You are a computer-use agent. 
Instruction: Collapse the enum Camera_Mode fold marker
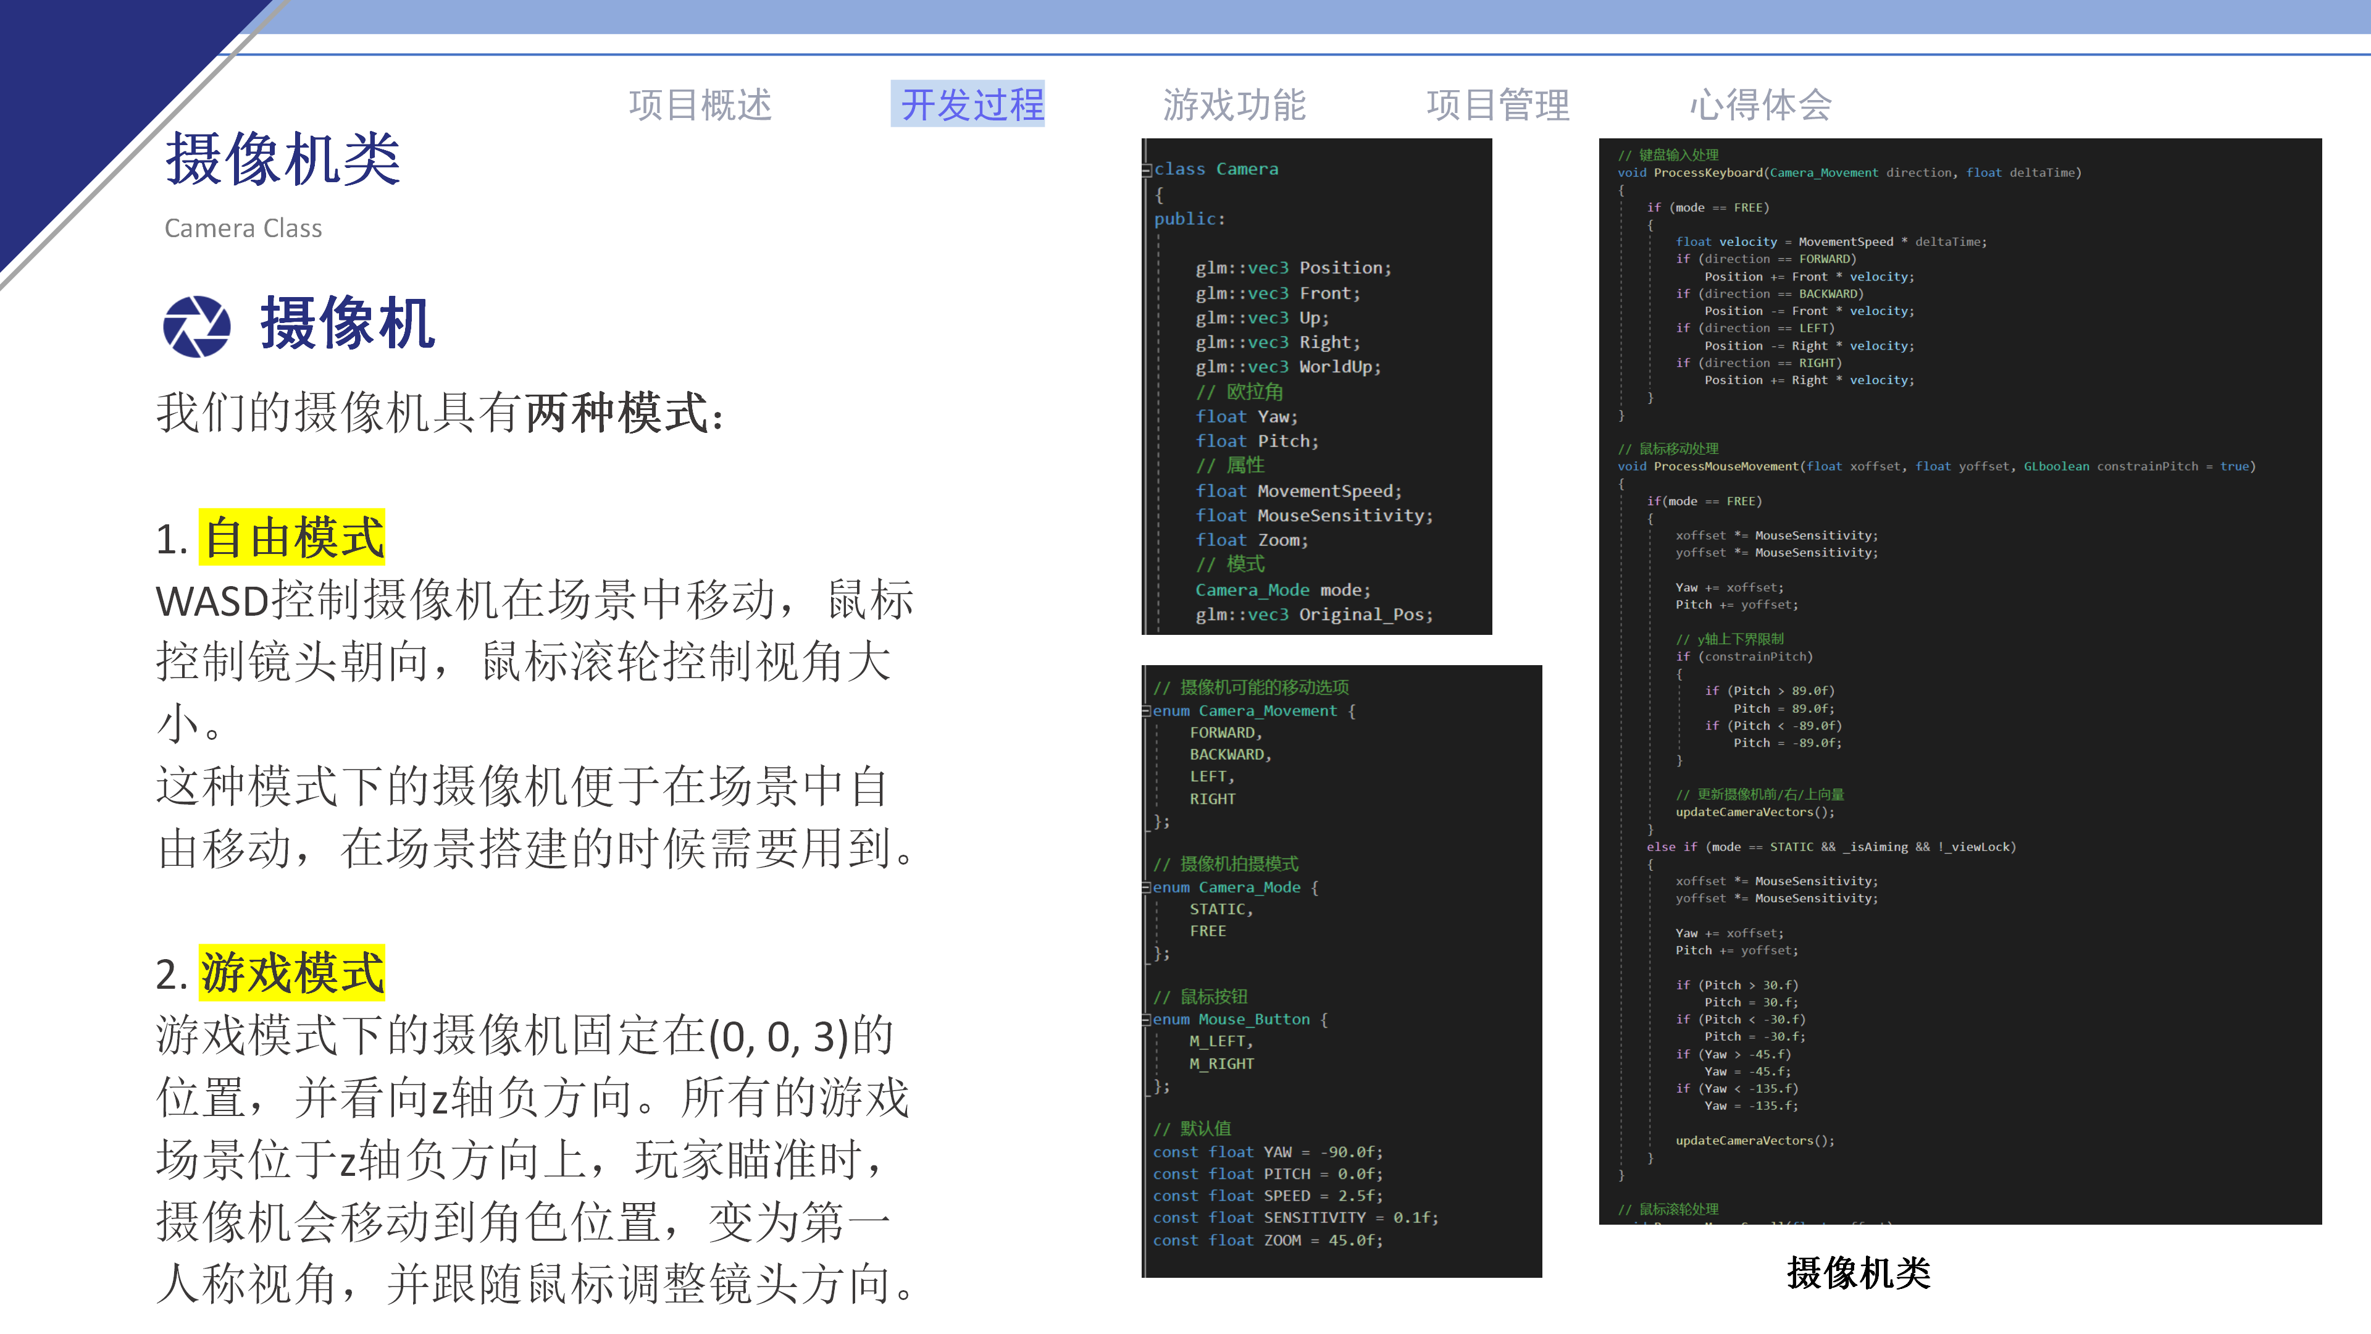tap(1146, 887)
